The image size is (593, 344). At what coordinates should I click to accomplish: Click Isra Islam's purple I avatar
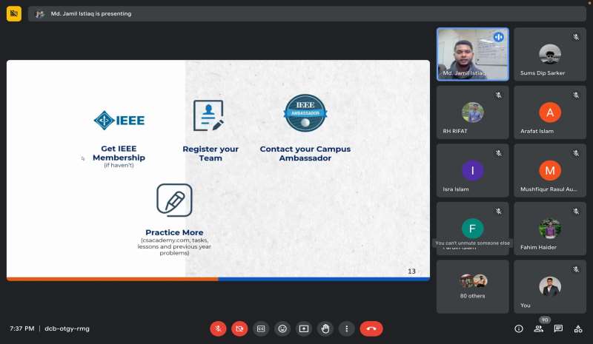coord(473,170)
